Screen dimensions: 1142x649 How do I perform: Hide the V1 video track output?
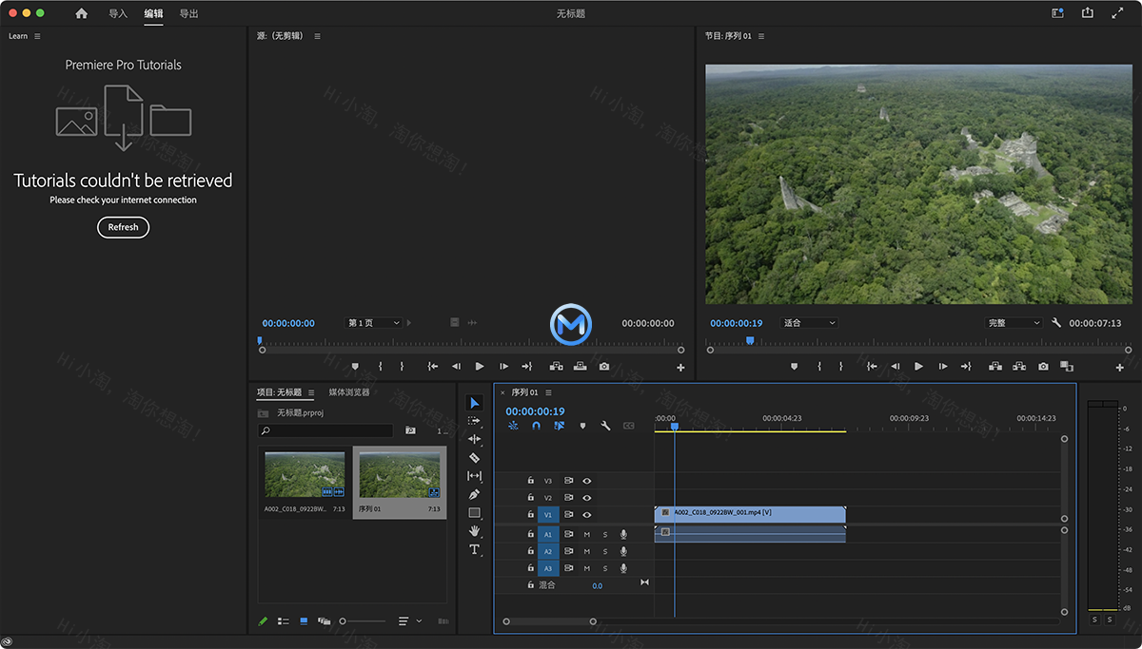click(587, 514)
